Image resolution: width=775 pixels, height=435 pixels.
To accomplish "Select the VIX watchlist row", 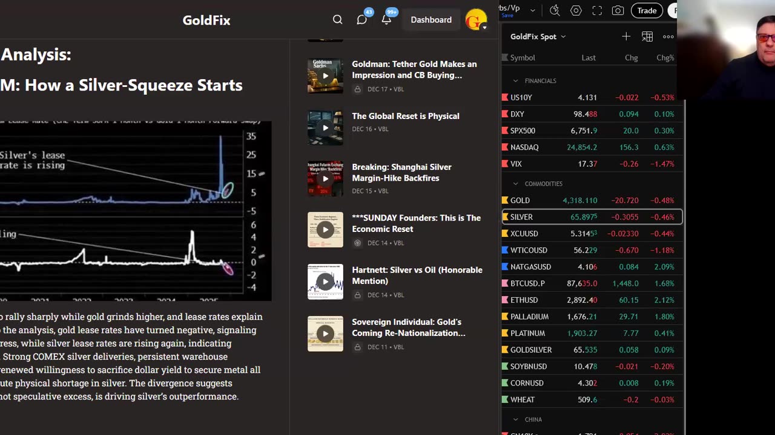I will [x=592, y=164].
